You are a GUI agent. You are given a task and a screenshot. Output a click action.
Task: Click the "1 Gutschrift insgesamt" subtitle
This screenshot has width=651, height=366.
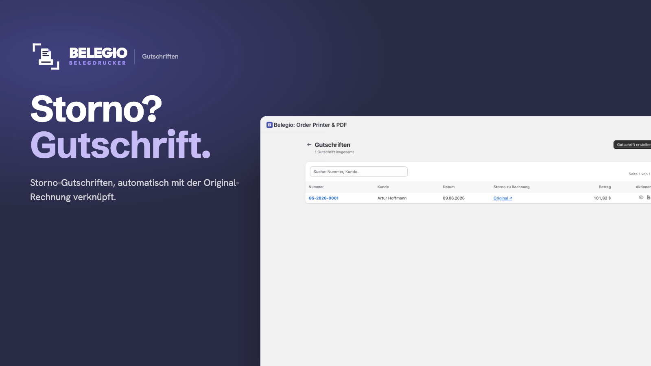click(334, 152)
